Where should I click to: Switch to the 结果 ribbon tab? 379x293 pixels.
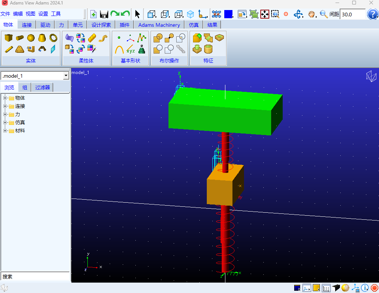pyautogui.click(x=212, y=25)
